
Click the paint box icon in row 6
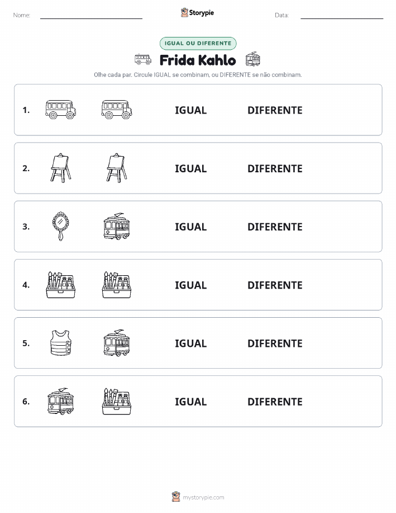(117, 401)
